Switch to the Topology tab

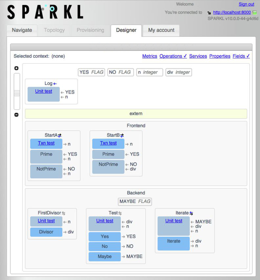[x=54, y=30]
